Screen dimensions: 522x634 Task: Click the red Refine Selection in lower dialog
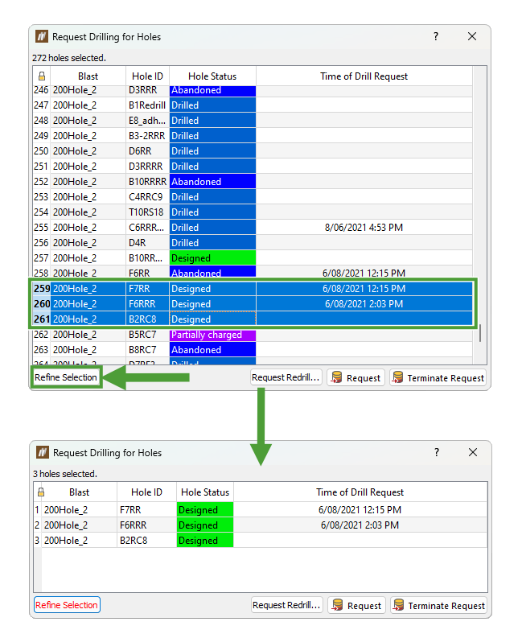click(x=67, y=605)
